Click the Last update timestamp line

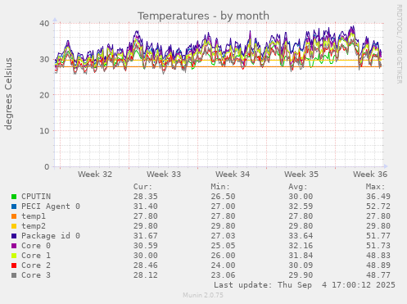(x=305, y=285)
